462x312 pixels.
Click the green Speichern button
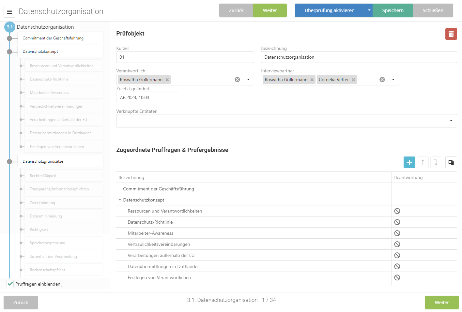click(x=393, y=10)
